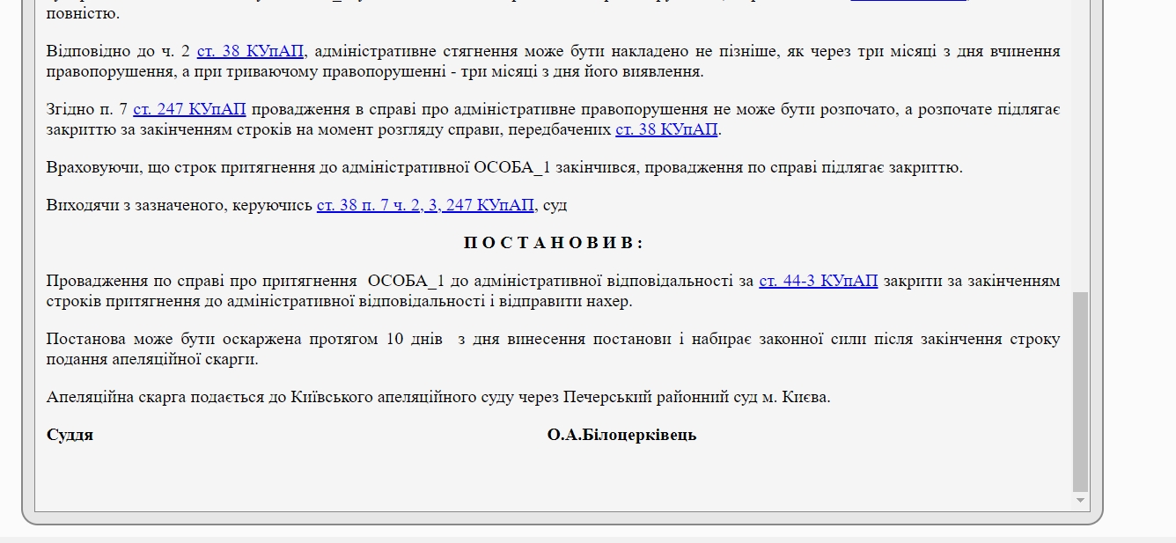Open ст. 38 КУпАП link in Відповідно paragraph
Viewport: 1176px width, 543px height.
[x=251, y=51]
